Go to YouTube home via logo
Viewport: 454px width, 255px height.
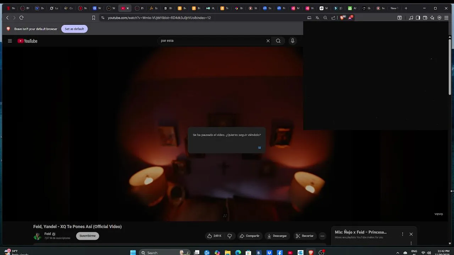[x=27, y=41]
